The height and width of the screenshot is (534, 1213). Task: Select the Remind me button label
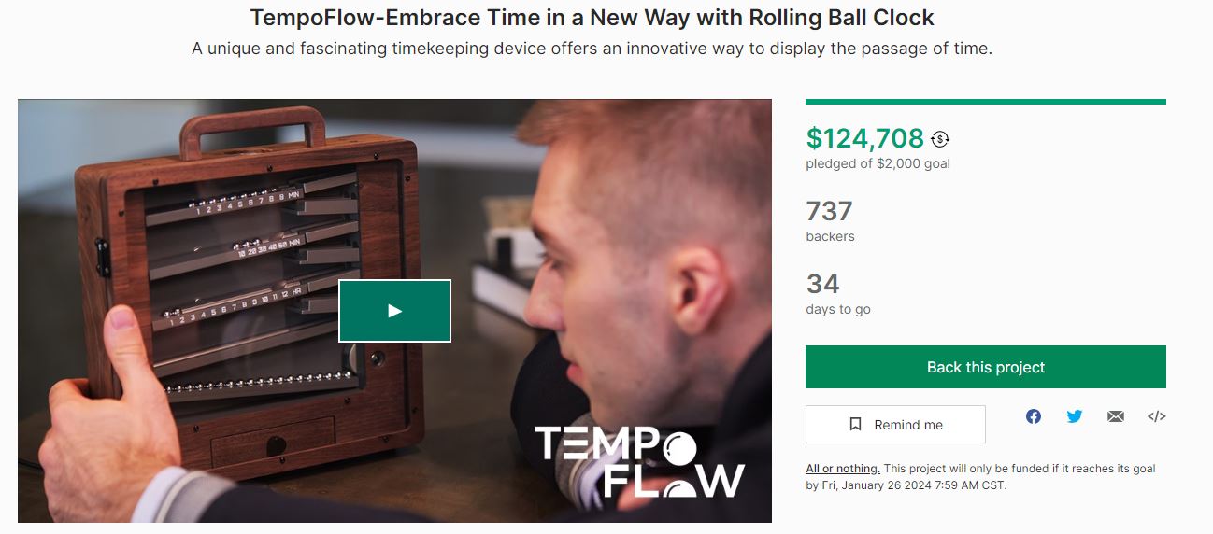click(908, 425)
